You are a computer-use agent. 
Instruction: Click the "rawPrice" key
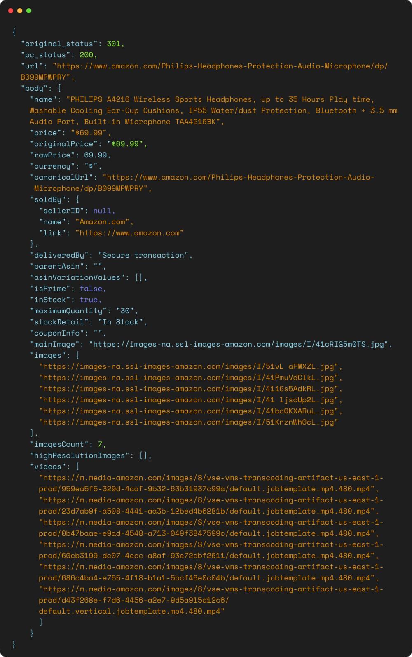point(52,155)
